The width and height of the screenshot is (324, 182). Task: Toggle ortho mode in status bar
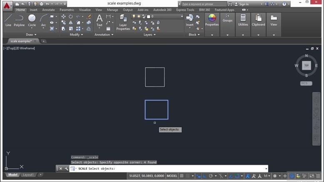point(204,176)
